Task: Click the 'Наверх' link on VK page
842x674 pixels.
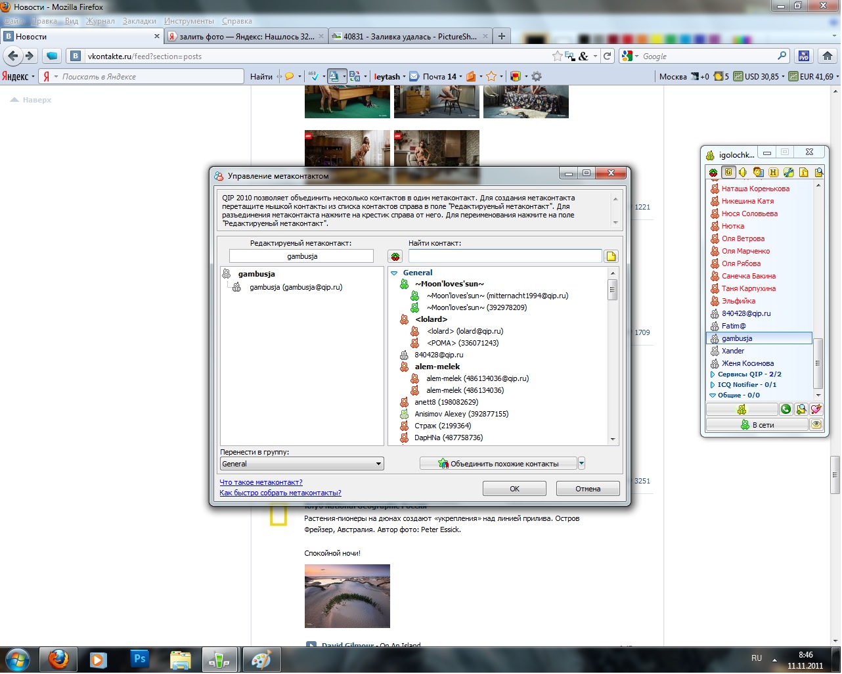Action: click(31, 100)
